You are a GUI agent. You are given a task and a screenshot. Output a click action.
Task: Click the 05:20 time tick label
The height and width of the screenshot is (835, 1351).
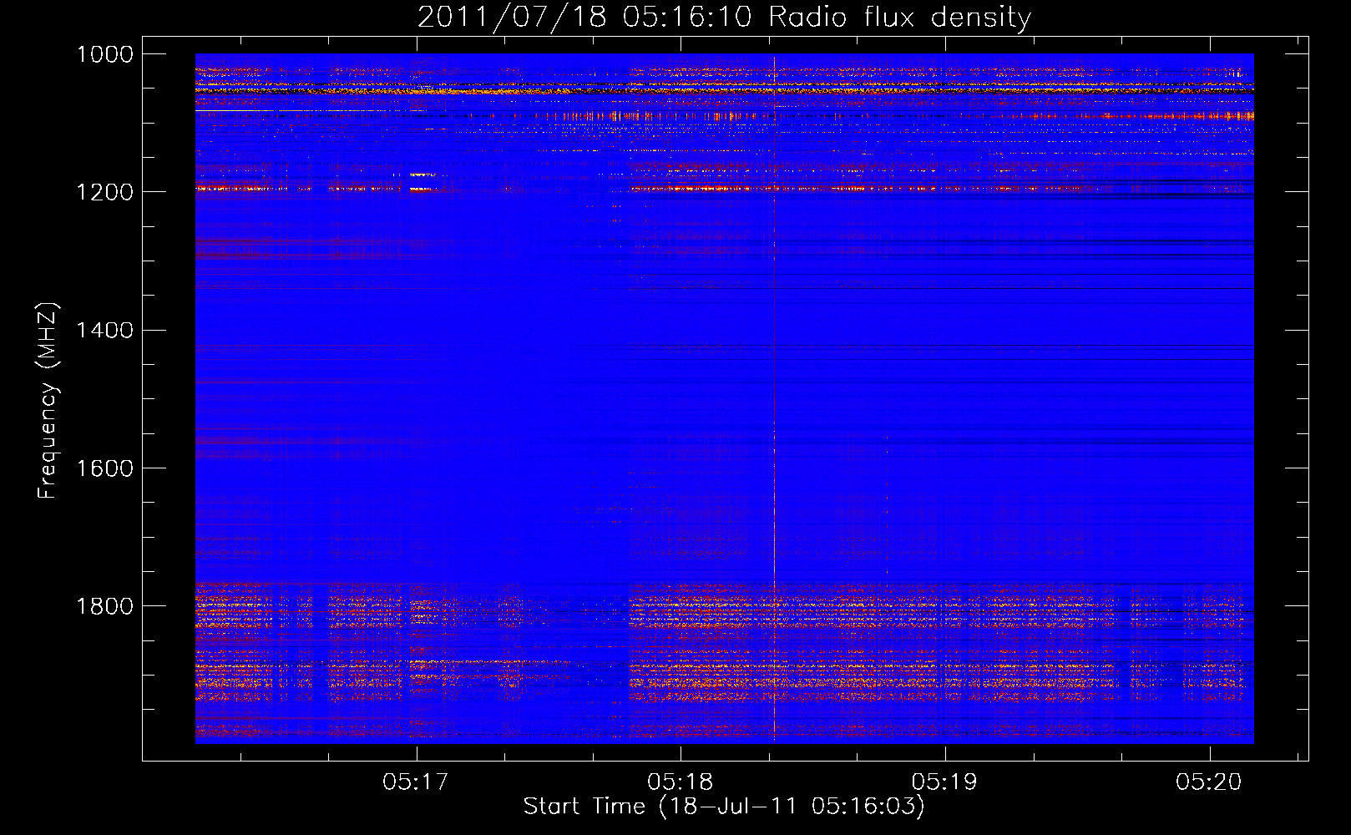pyautogui.click(x=1209, y=782)
